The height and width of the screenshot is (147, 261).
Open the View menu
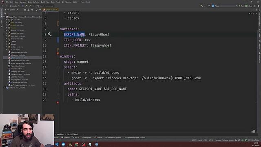point(16,2)
